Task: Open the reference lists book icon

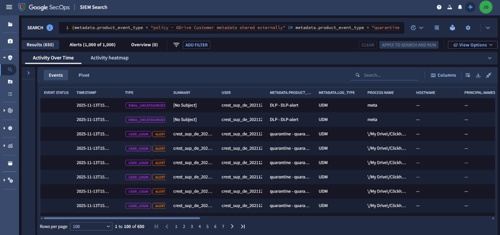Action: 452,28
